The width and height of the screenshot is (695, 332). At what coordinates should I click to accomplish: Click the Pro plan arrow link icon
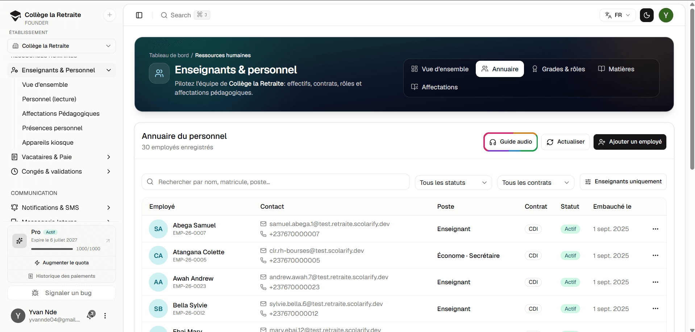pyautogui.click(x=108, y=241)
